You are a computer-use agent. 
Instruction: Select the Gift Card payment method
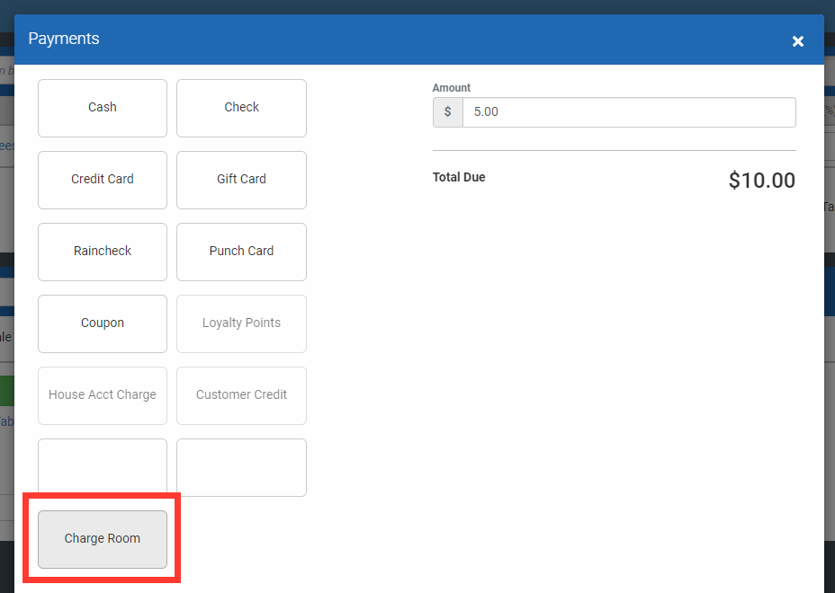241,180
